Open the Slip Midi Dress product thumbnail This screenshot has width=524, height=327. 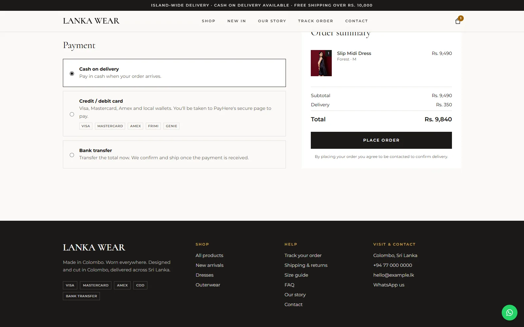(x=321, y=63)
